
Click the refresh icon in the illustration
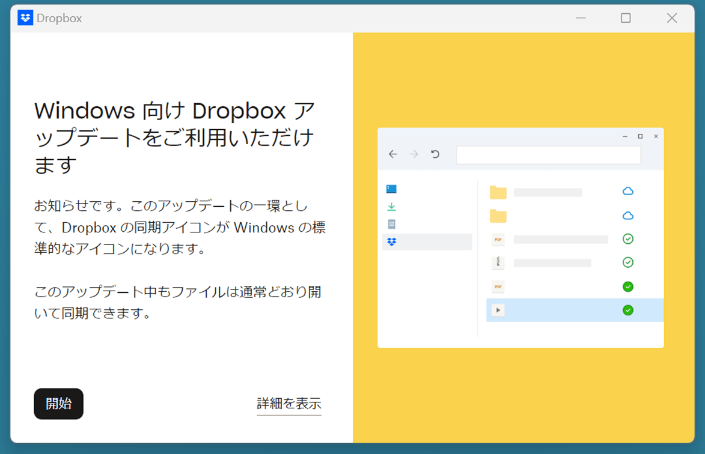(435, 154)
